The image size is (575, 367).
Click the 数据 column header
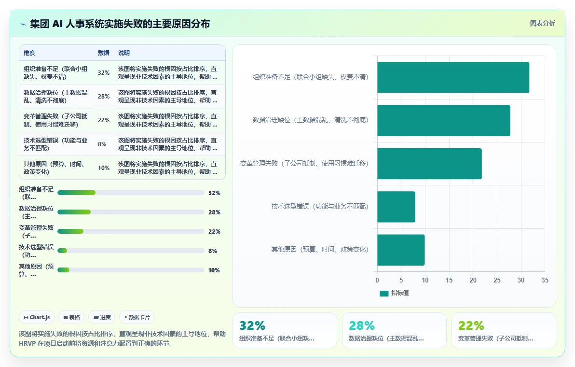point(103,53)
